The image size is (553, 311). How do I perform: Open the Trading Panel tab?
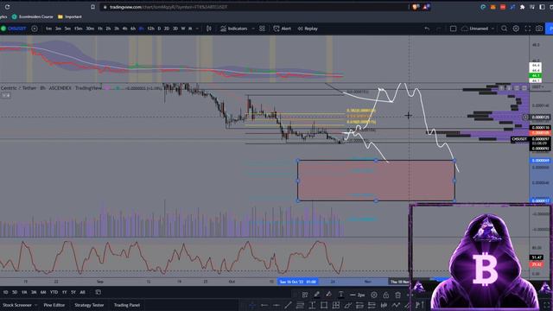pyautogui.click(x=127, y=305)
